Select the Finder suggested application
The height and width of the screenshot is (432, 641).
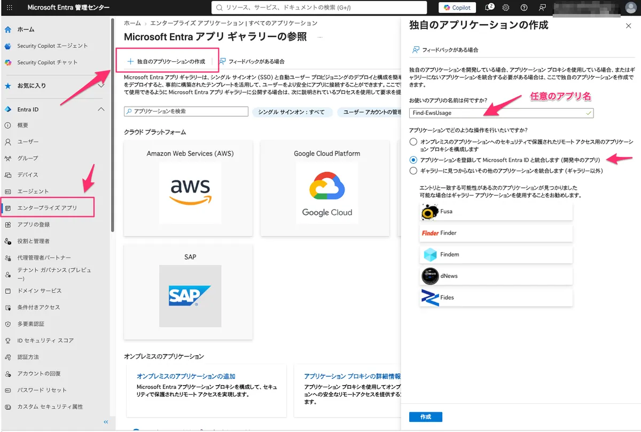496,233
